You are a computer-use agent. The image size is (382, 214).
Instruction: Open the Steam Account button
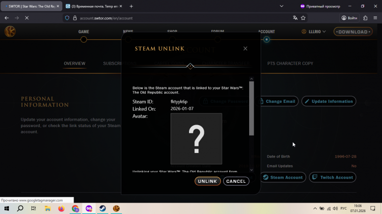coord(283,177)
